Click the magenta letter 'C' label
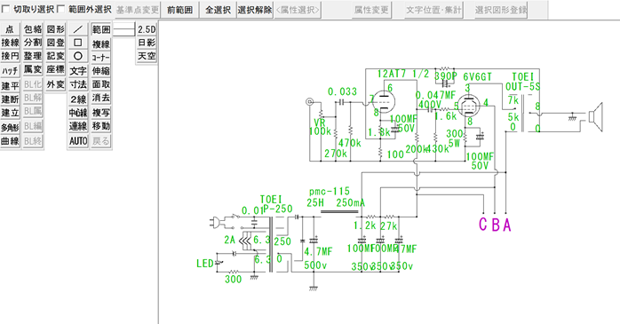Viewport: 620px width, 324px height. pos(483,225)
